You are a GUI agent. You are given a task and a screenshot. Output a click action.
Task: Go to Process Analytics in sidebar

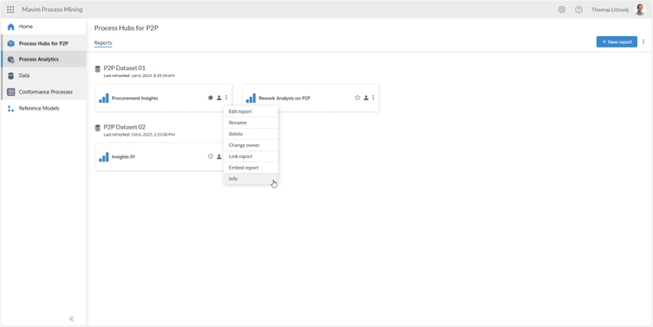pos(39,59)
